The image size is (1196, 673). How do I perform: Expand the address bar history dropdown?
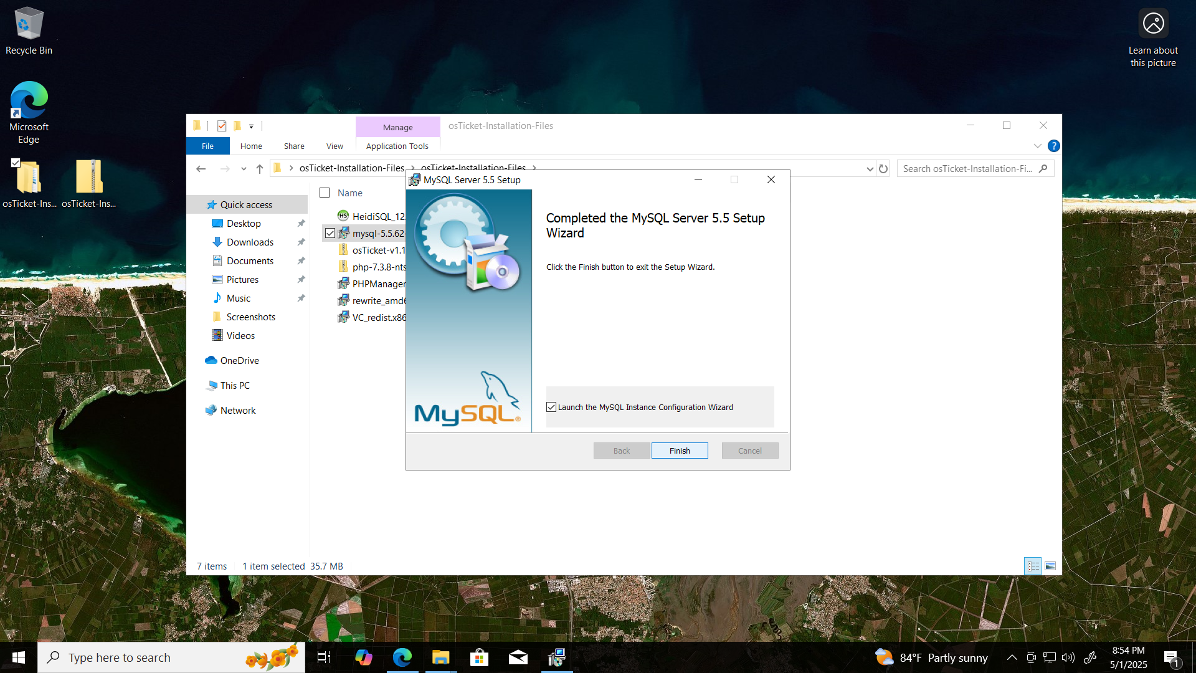(870, 168)
